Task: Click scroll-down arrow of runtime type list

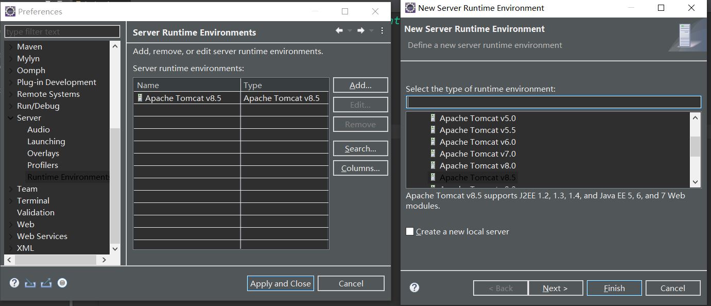Action: [696, 182]
